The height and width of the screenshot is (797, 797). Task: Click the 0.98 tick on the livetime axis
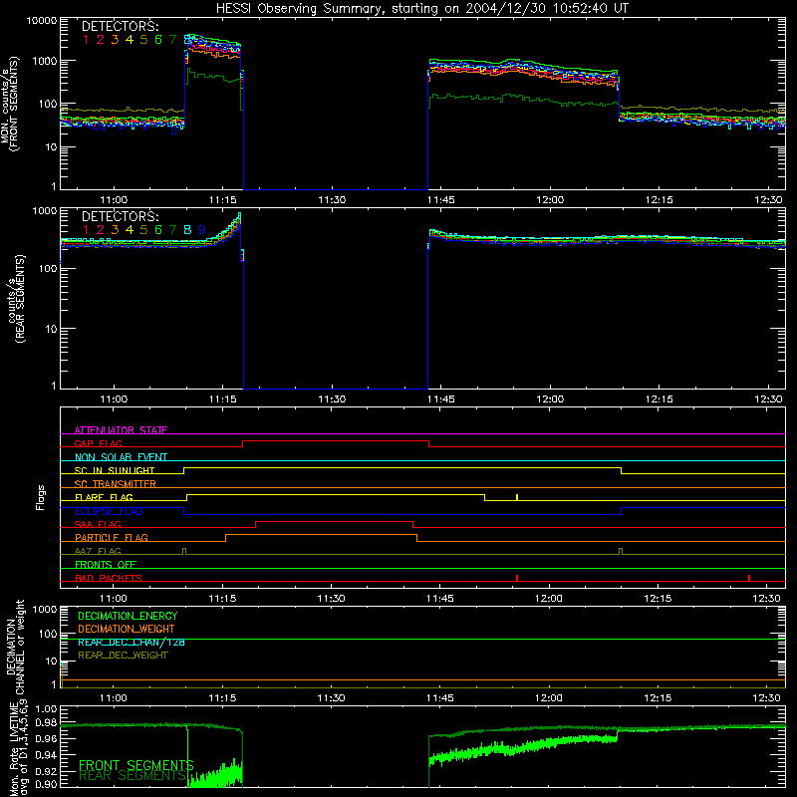point(46,722)
